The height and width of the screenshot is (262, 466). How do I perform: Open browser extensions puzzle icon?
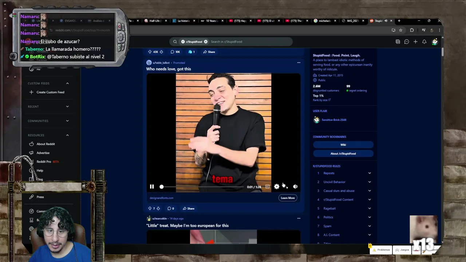point(412,30)
